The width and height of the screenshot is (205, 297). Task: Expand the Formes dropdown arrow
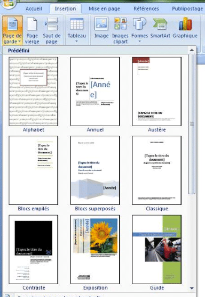pos(140,42)
